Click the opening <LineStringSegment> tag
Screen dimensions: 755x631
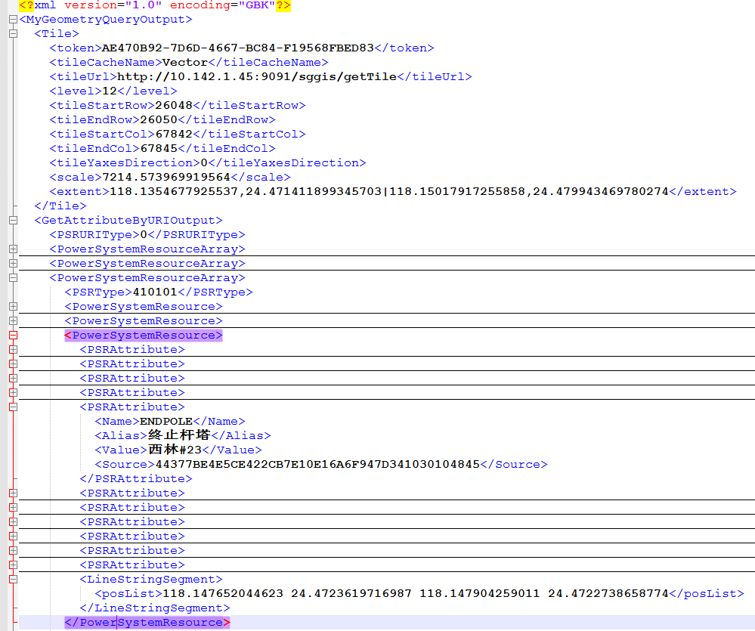tap(151, 580)
